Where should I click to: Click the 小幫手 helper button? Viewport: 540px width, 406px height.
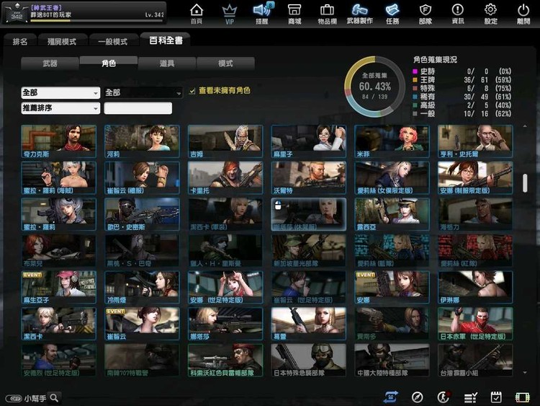click(x=27, y=398)
